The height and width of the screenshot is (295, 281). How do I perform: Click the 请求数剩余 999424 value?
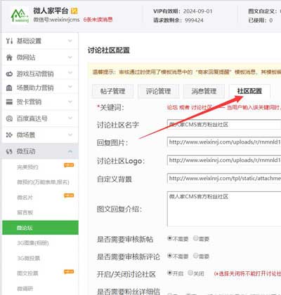pyautogui.click(x=194, y=20)
